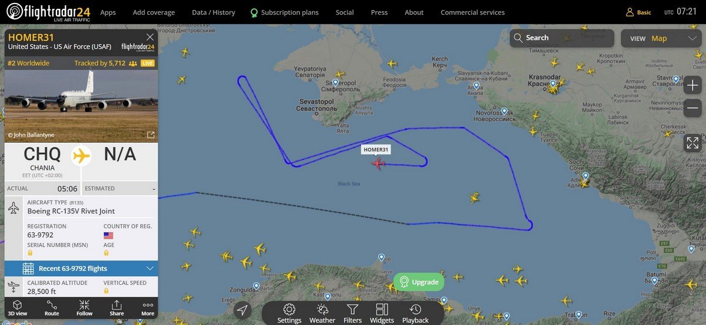
Task: Start Playback mode
Action: tap(415, 313)
